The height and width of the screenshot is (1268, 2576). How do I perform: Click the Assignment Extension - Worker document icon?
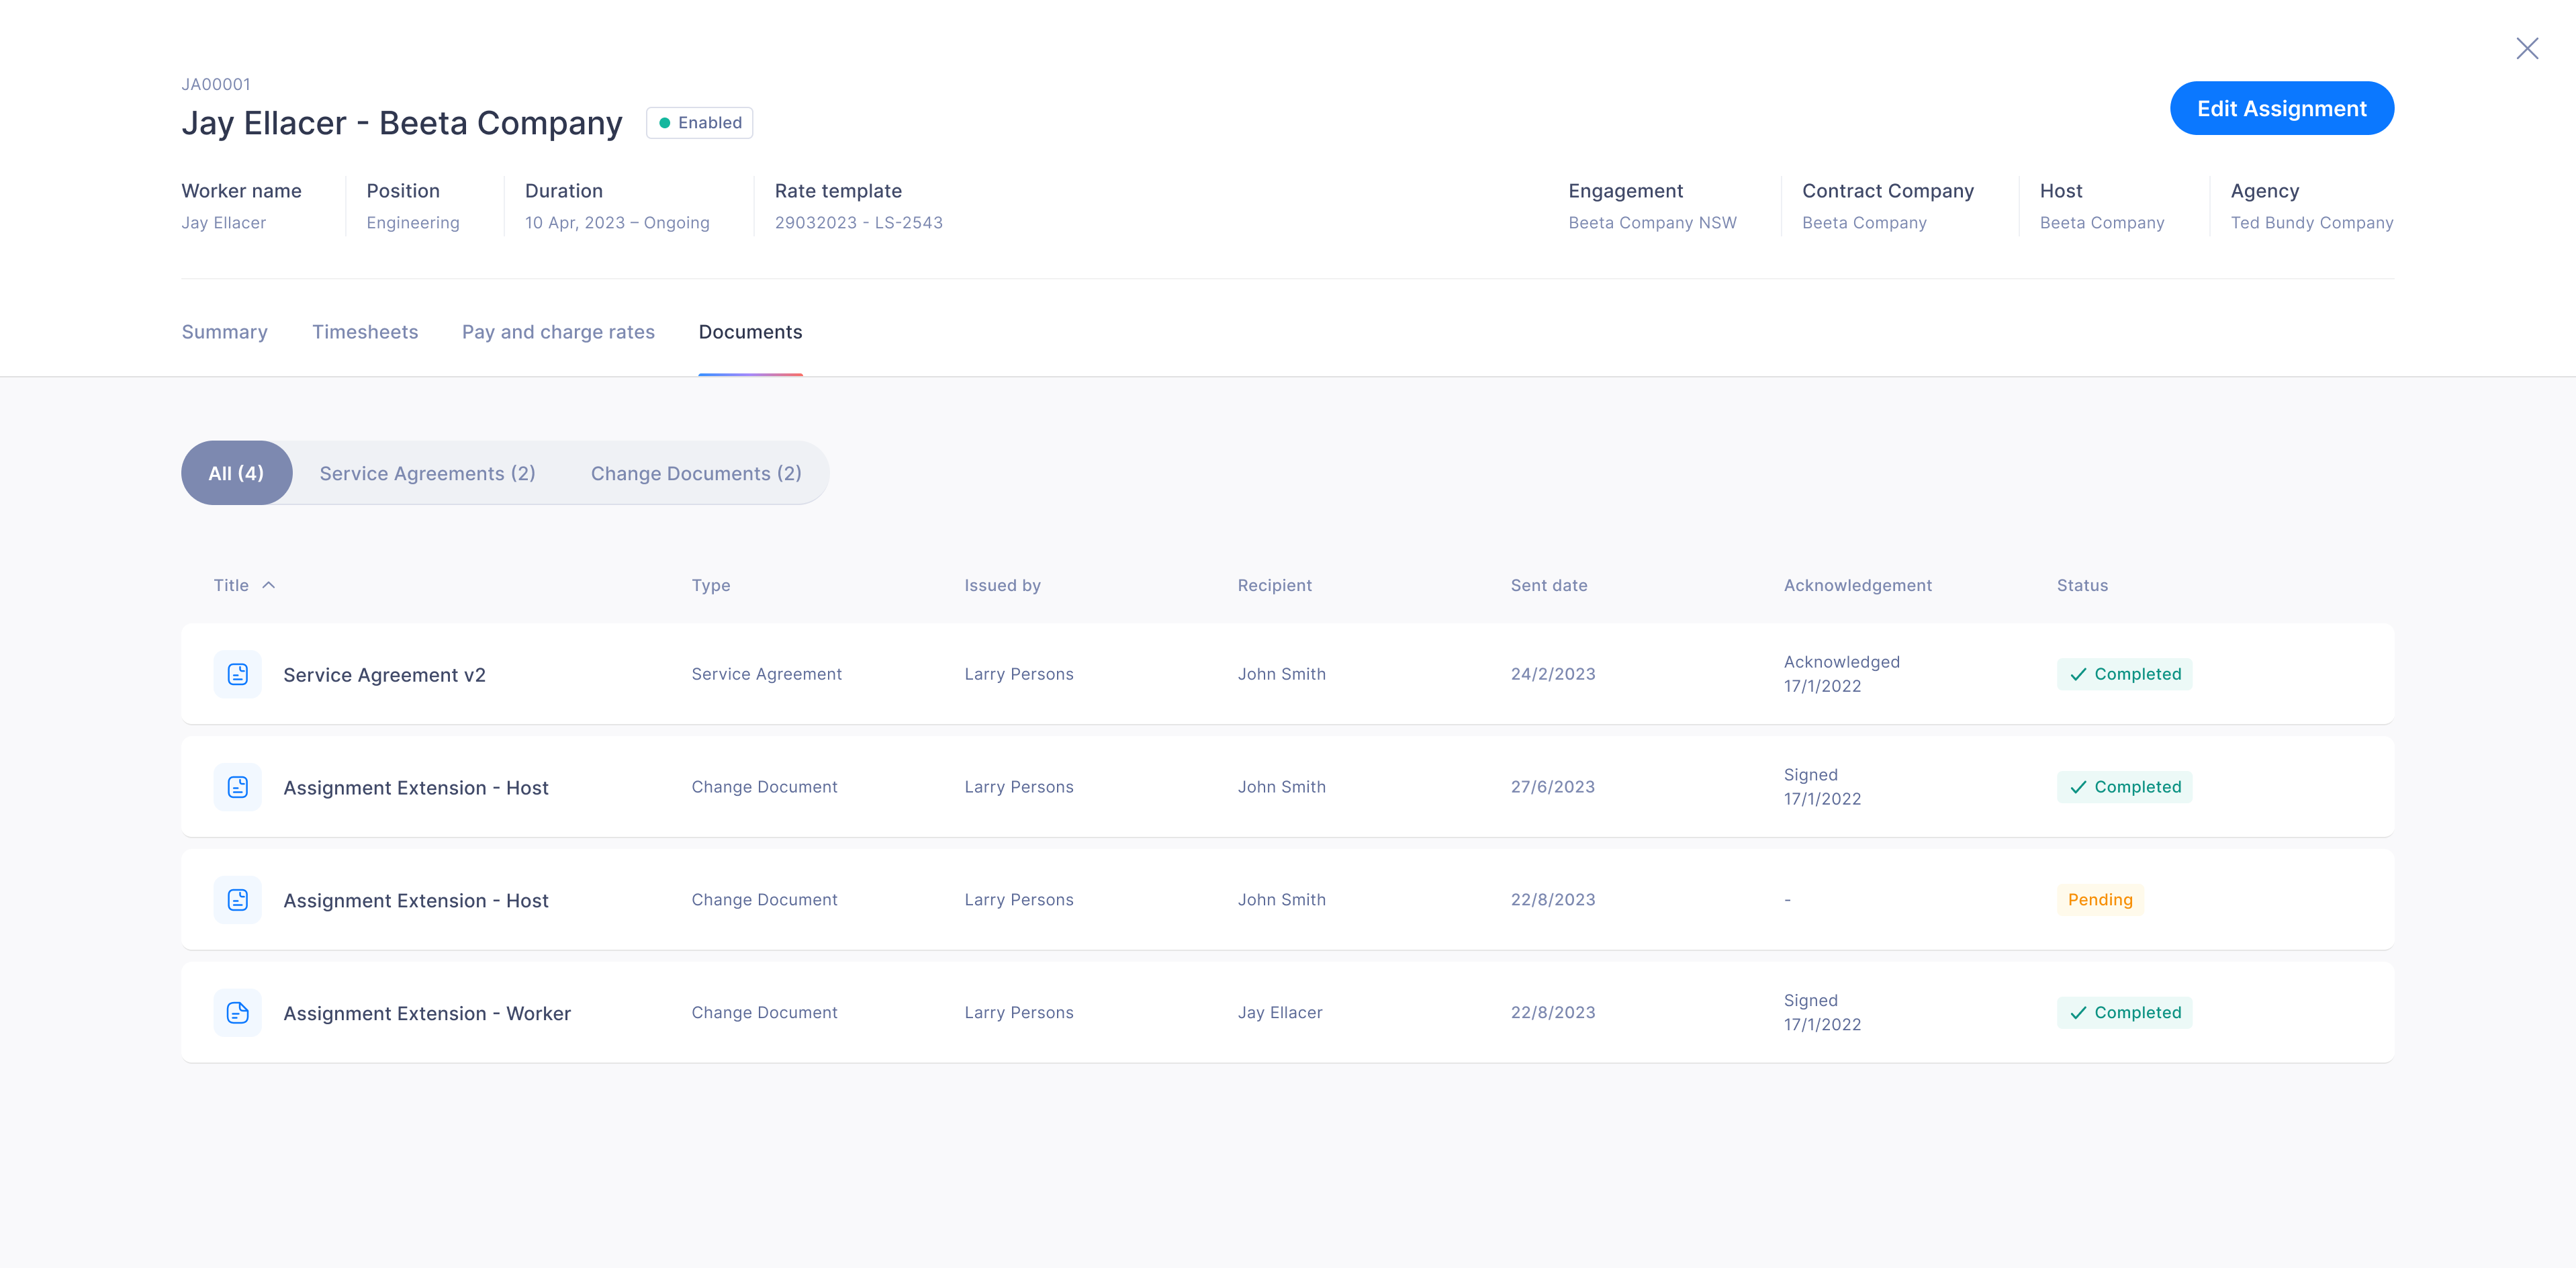237,1013
